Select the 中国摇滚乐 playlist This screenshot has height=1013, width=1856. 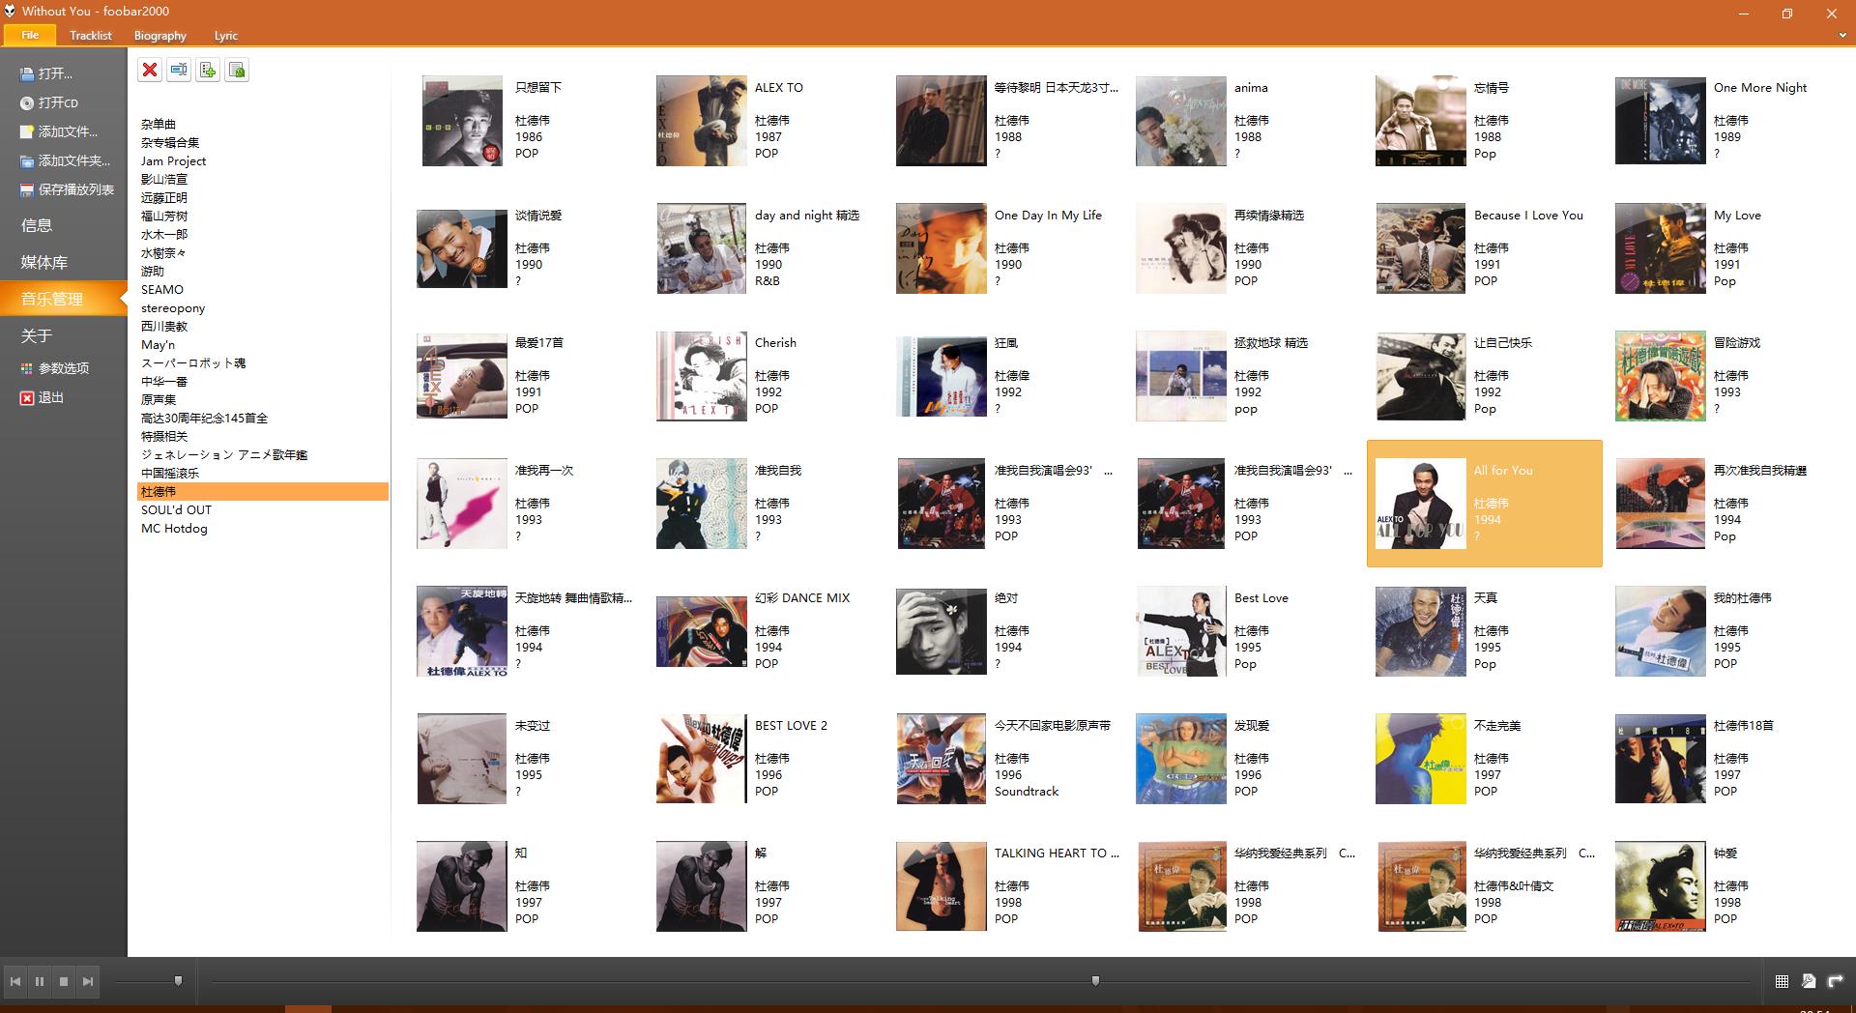point(170,473)
